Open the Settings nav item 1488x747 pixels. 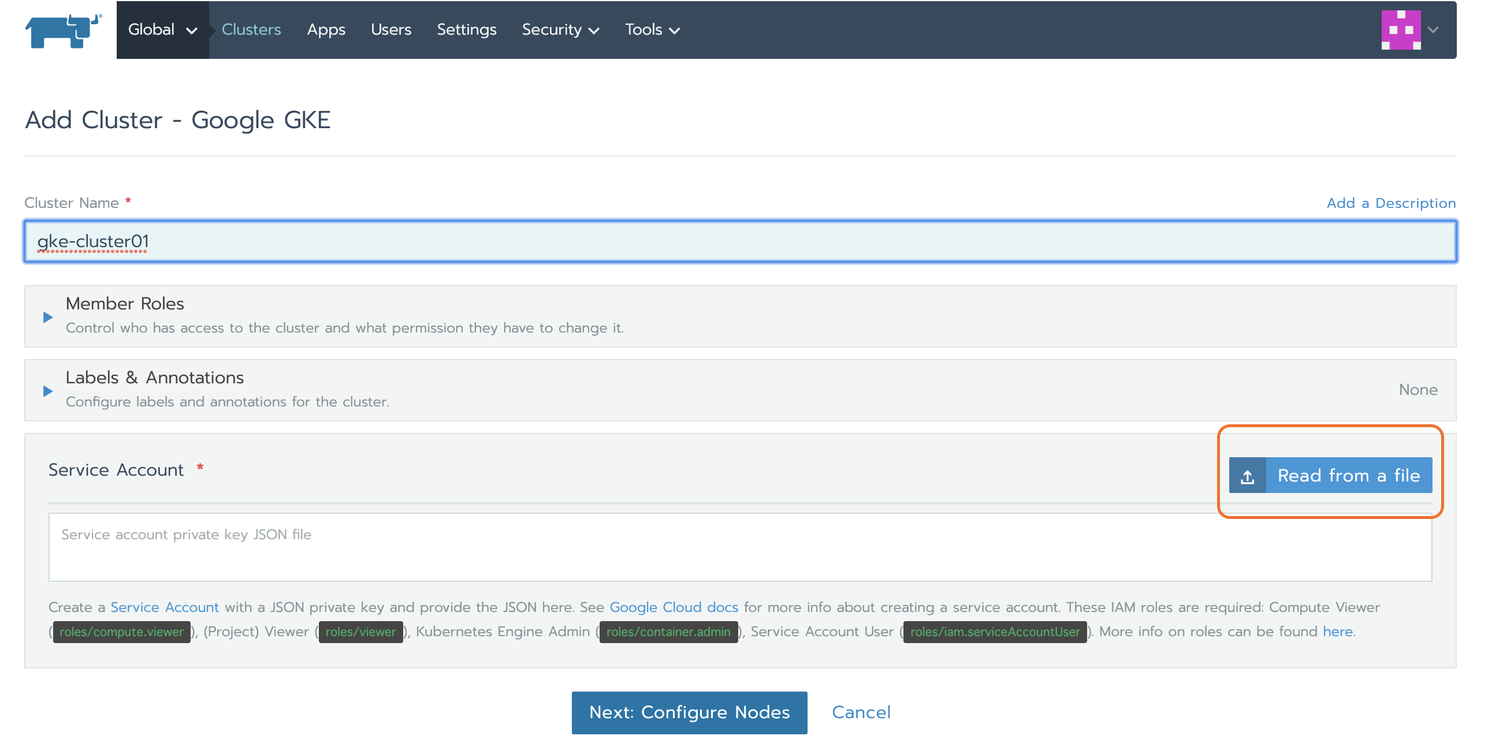(x=466, y=30)
